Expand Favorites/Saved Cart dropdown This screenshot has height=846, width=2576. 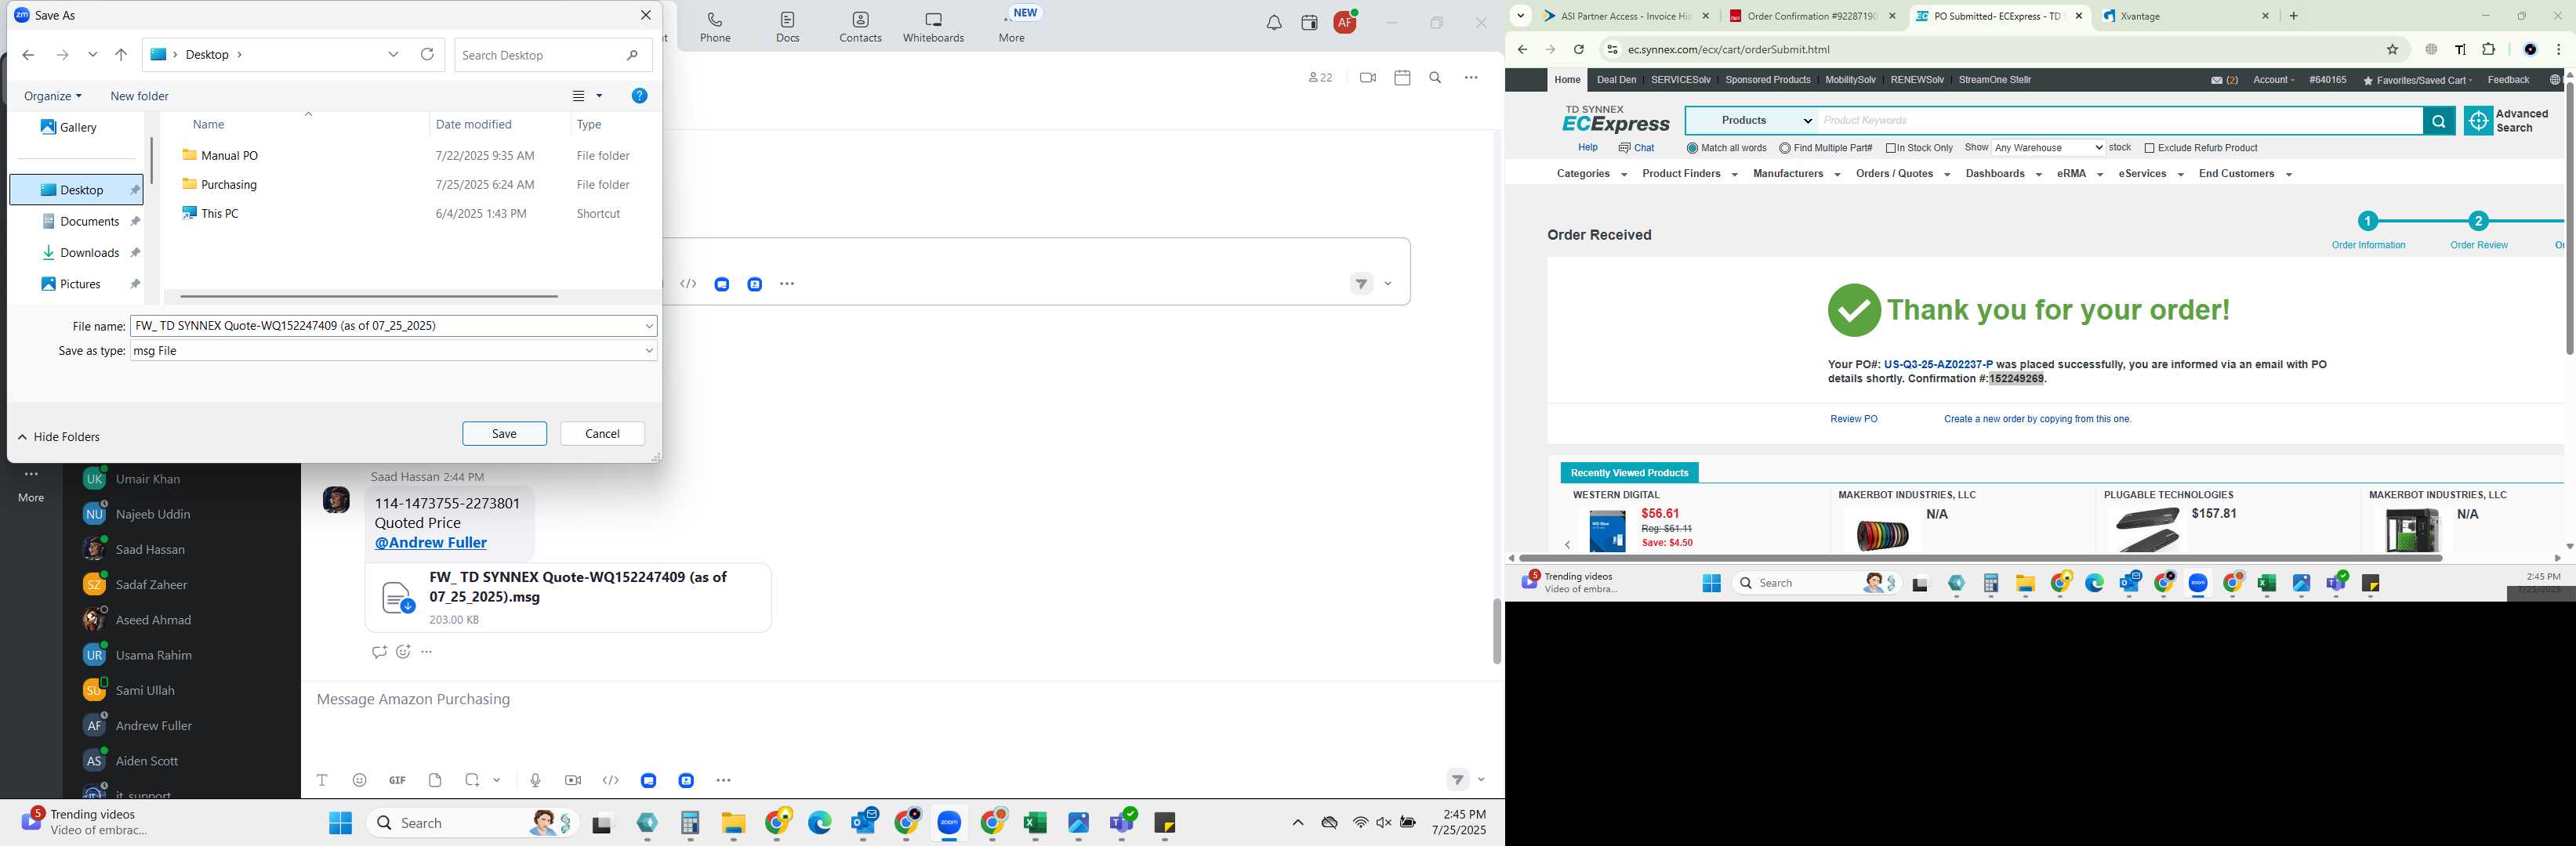click(x=2417, y=80)
